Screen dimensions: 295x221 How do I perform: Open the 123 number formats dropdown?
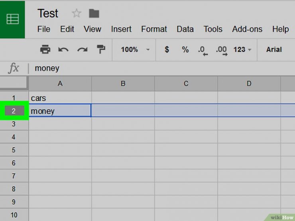point(242,50)
